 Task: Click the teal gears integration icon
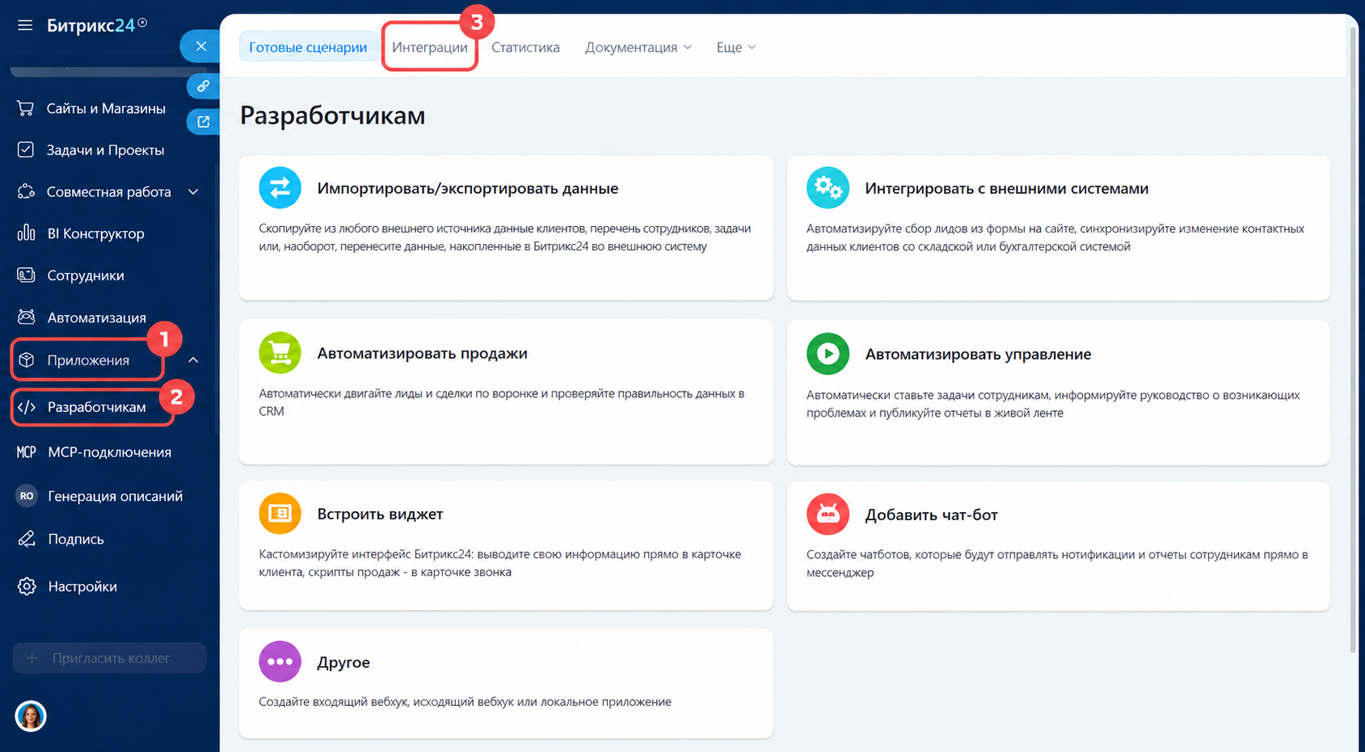pyautogui.click(x=828, y=187)
